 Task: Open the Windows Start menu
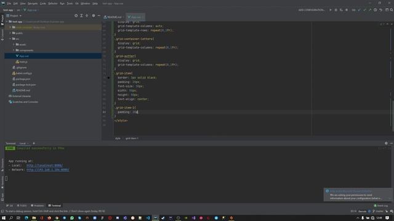[x=4, y=218]
